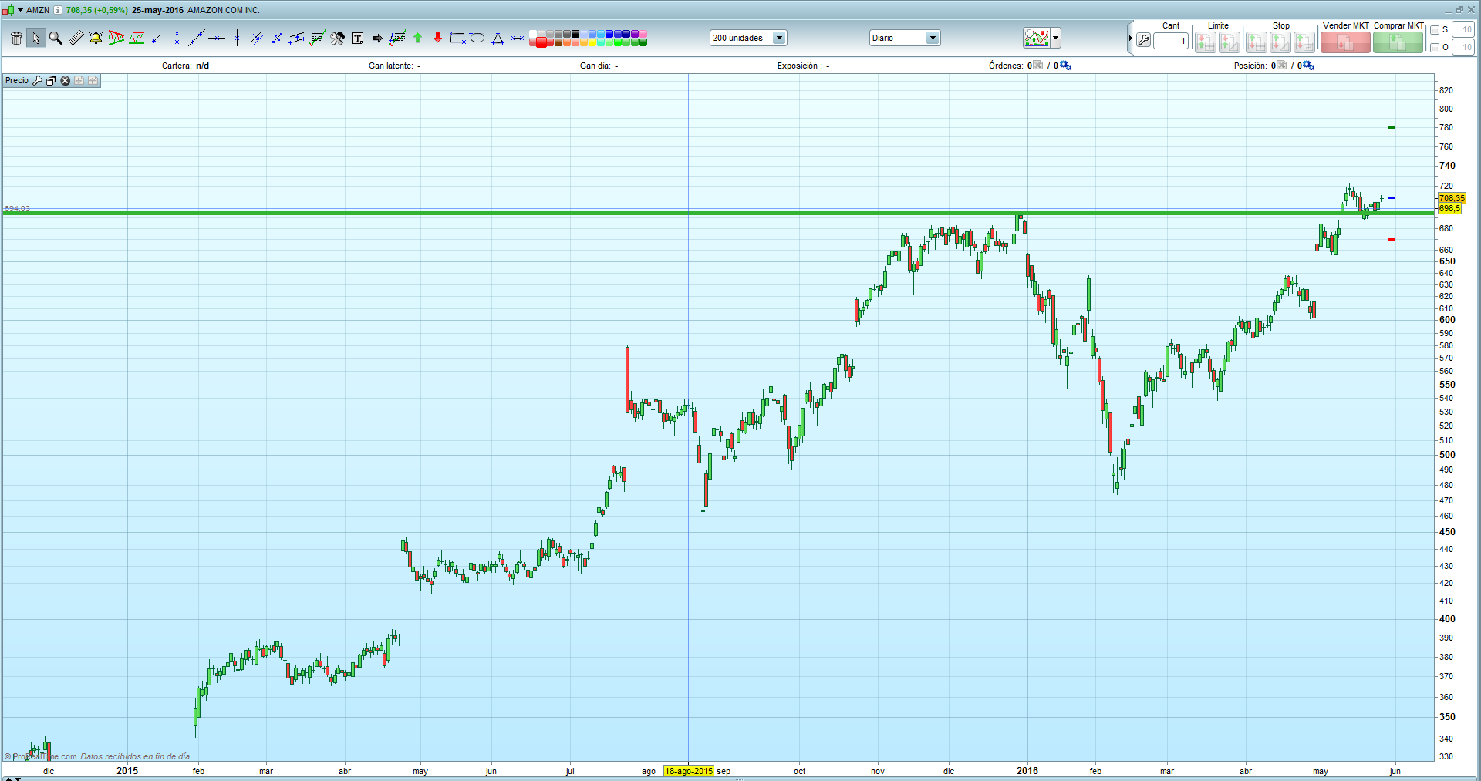Select the red down arrow marker
Viewport: 1481px width, 781px height.
[437, 38]
